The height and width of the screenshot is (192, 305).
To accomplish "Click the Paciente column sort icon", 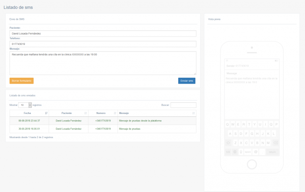I will 85,113.
